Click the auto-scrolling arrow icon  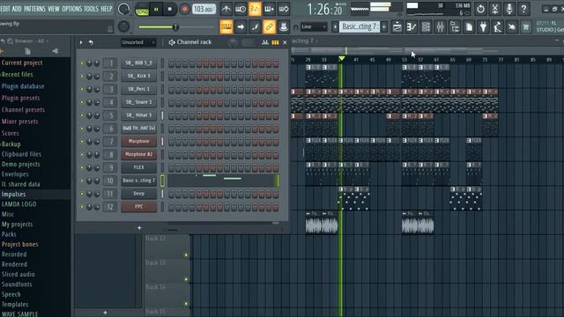tap(241, 26)
